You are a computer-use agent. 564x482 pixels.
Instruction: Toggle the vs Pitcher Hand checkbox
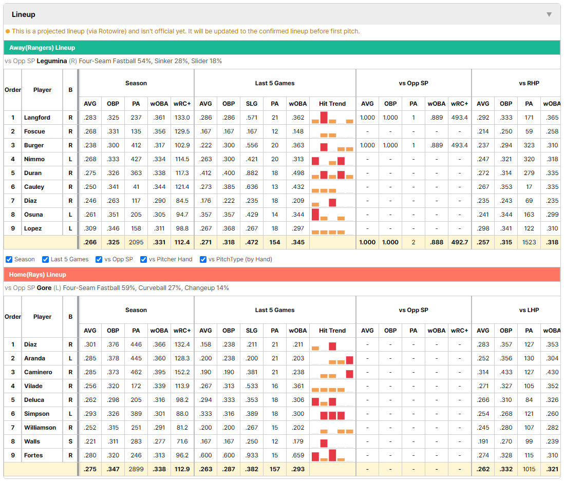(x=143, y=259)
